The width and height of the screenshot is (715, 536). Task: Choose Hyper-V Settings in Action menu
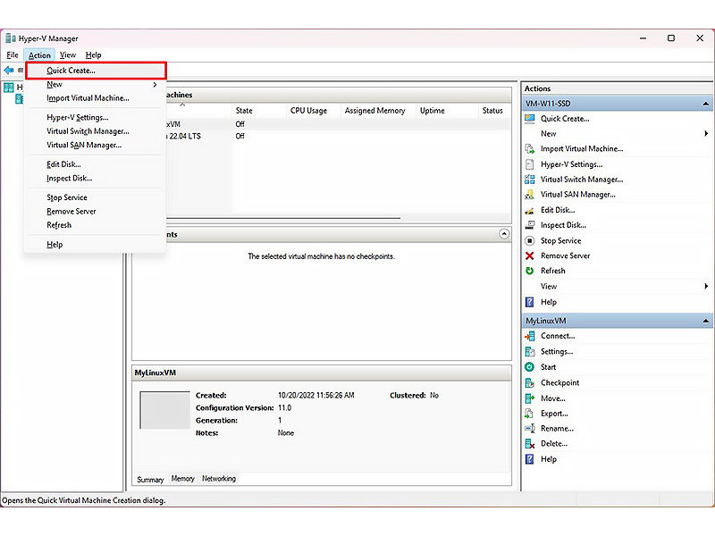tap(95, 118)
